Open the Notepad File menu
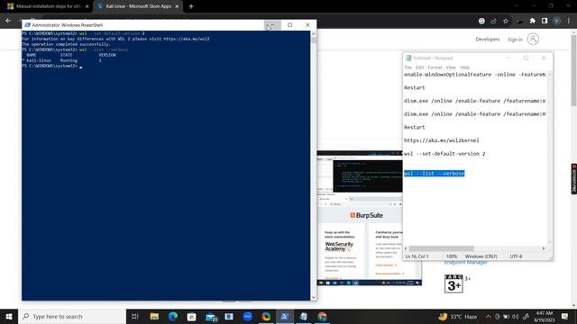 [408, 67]
